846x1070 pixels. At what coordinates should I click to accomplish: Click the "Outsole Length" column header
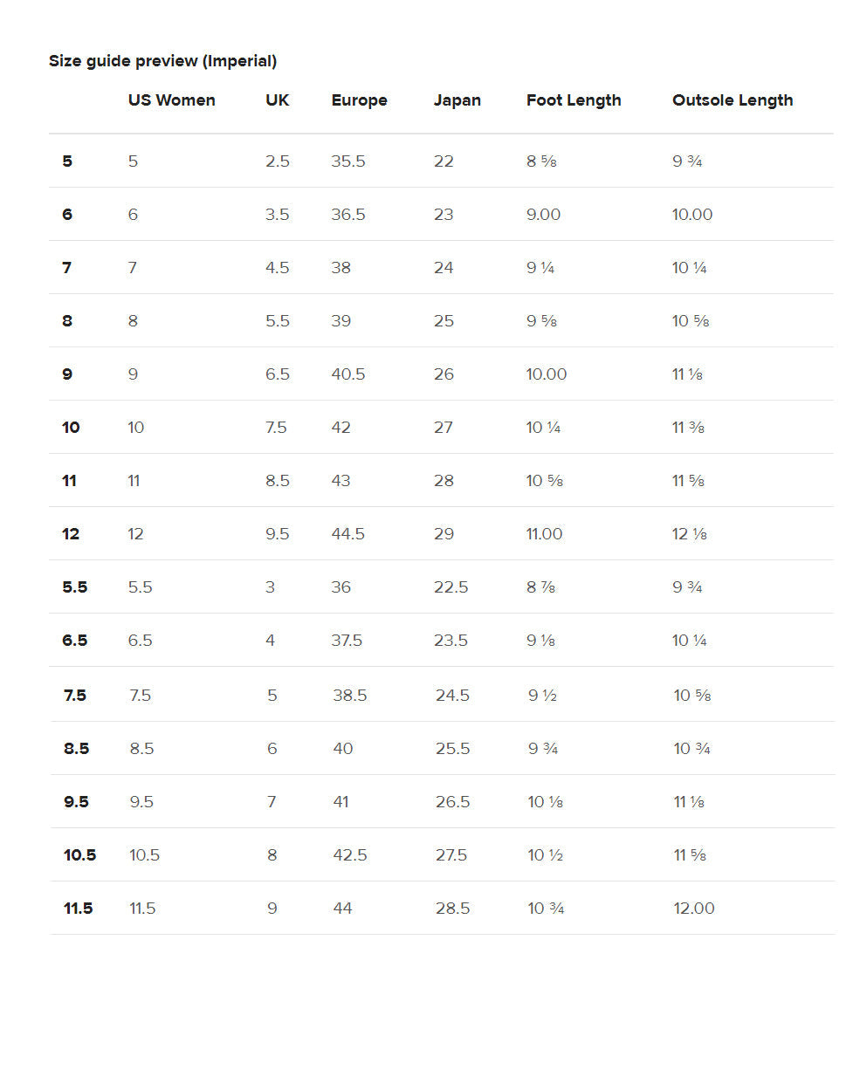pyautogui.click(x=732, y=100)
